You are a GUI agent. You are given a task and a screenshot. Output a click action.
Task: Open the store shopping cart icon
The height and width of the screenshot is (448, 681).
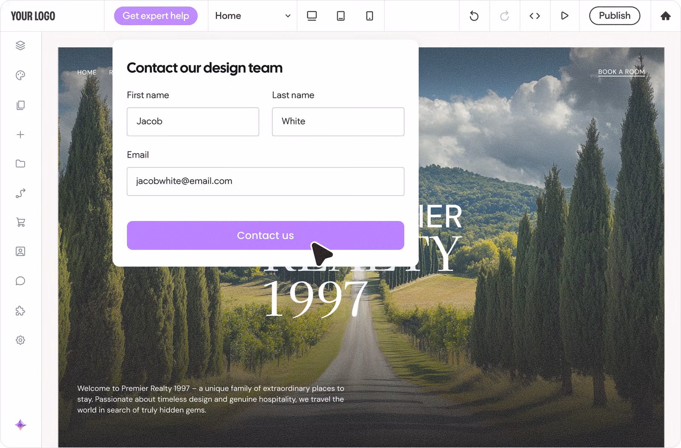pos(20,222)
